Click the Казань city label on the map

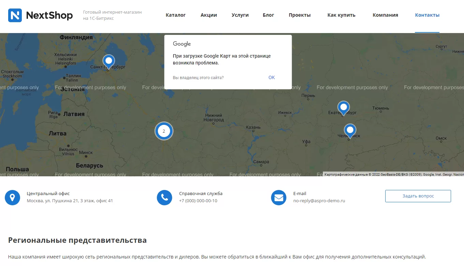(x=253, y=128)
